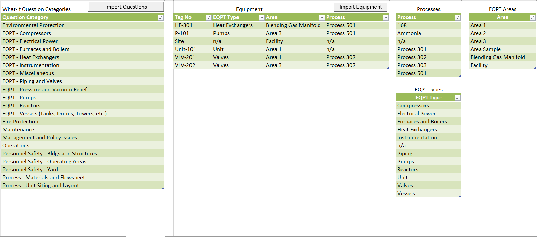The image size is (537, 237).
Task: Open the sort dropdown in EQPT Areas header
Action: click(x=532, y=17)
